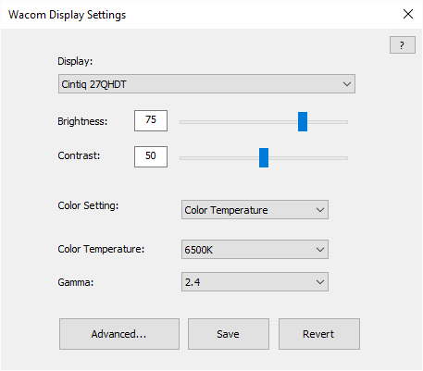Focus the Contrast value field showing 50
423x371 pixels.
click(x=151, y=156)
